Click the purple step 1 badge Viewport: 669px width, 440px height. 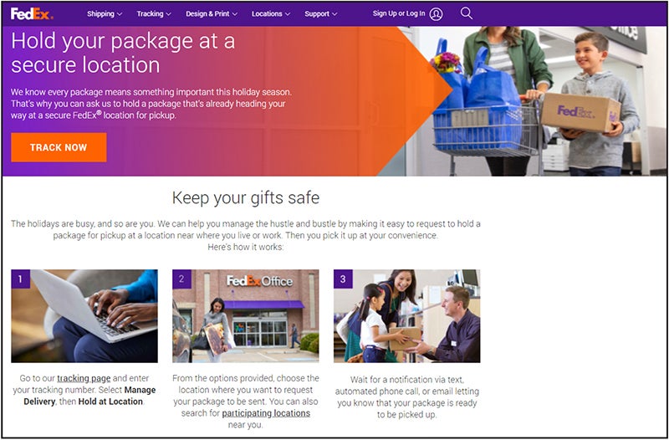click(x=20, y=279)
